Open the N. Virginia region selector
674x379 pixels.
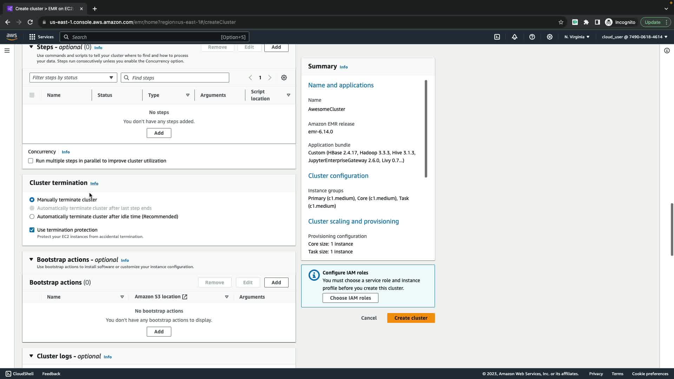[577, 37]
